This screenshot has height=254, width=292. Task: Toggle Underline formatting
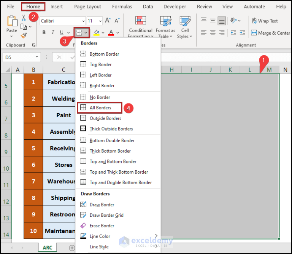tap(62, 32)
